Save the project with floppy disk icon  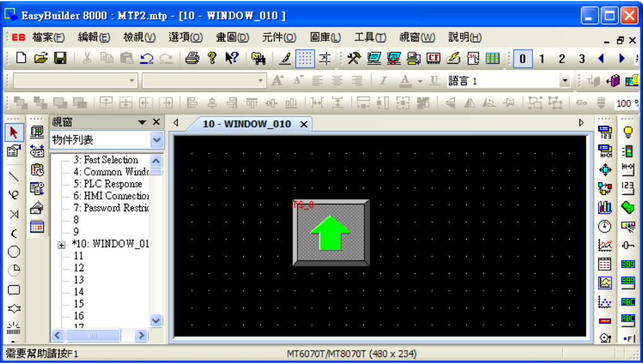click(x=60, y=58)
